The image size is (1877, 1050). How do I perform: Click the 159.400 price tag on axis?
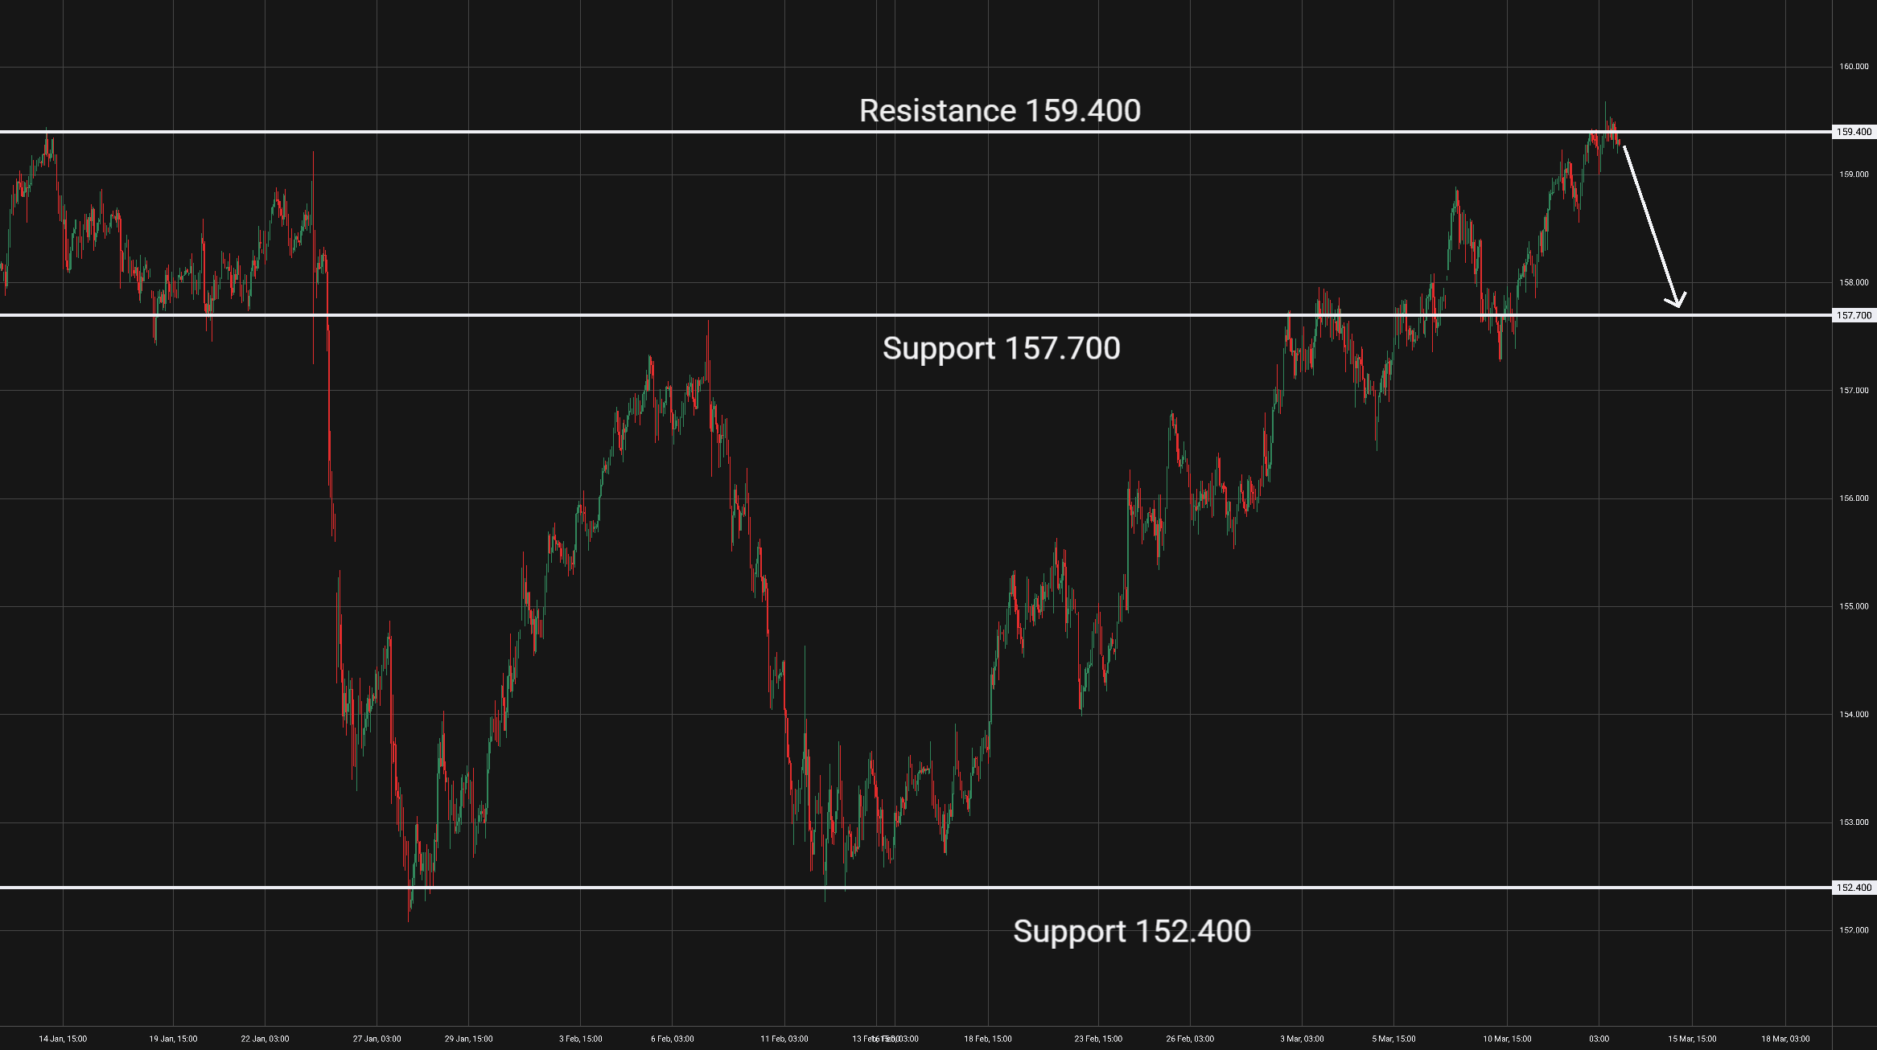1854,132
